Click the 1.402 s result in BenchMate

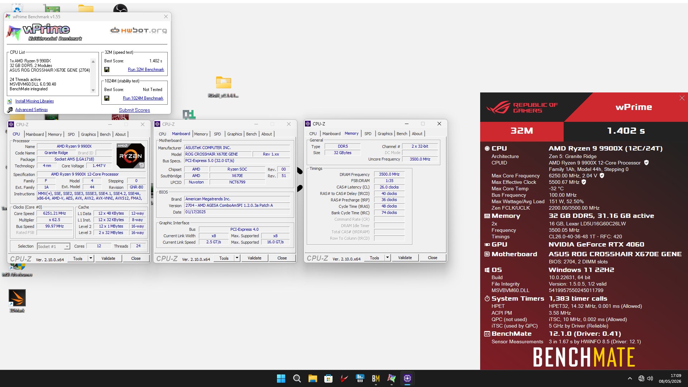(626, 131)
